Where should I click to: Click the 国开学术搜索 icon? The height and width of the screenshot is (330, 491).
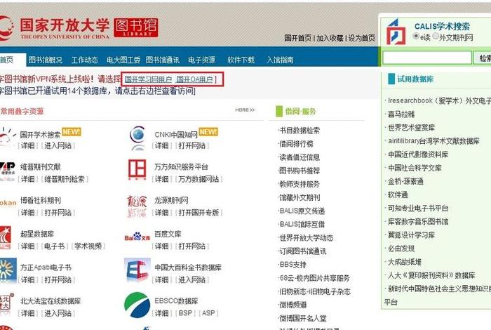point(7,137)
